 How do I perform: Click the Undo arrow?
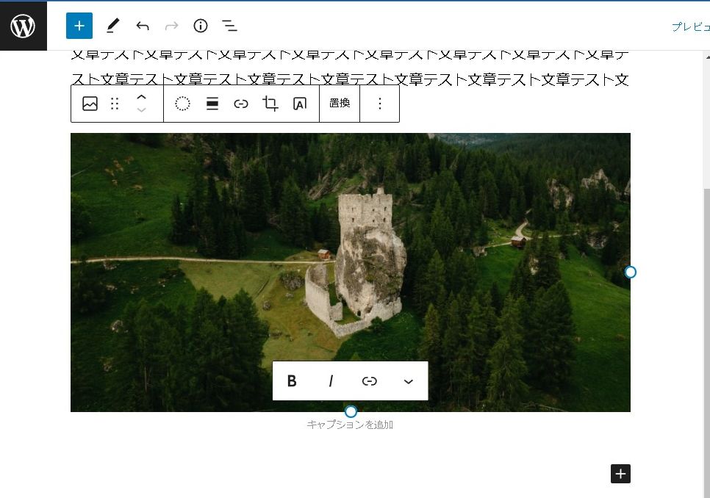(143, 26)
